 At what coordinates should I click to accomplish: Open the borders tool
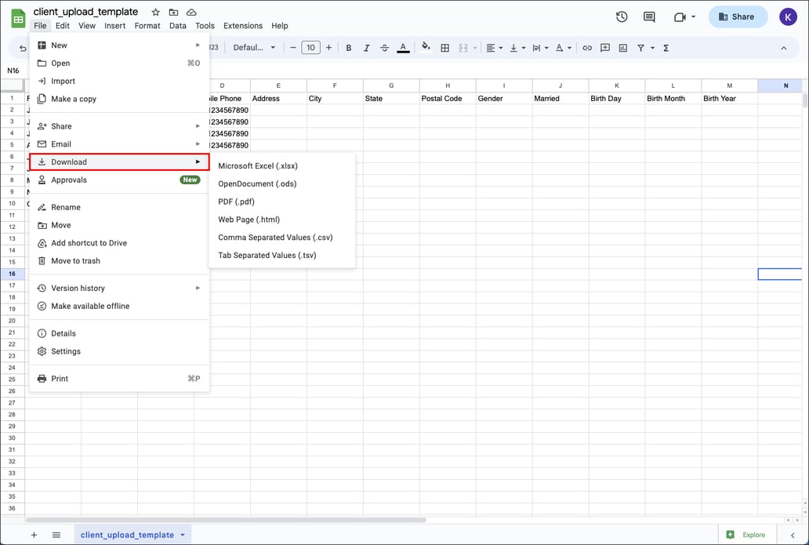[444, 48]
